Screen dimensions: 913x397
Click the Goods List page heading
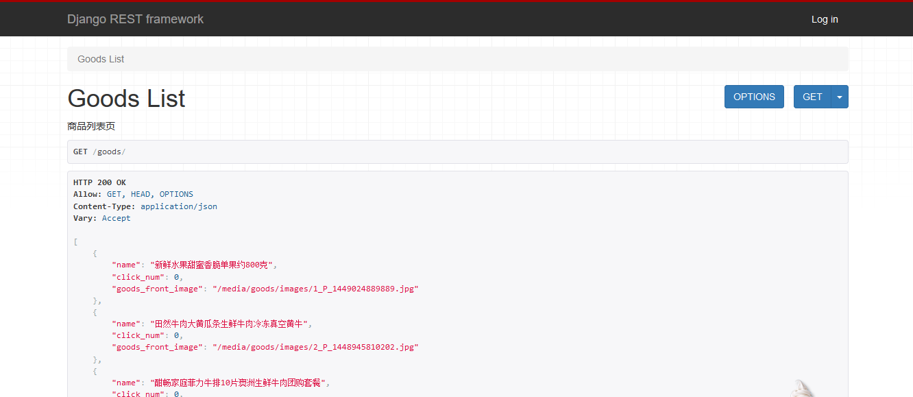126,98
